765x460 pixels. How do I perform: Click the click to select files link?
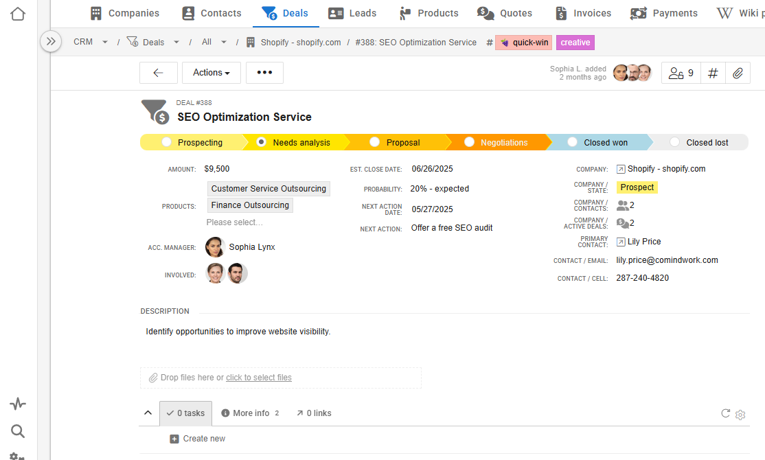[259, 377]
